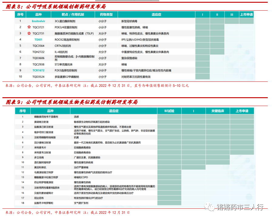Click the 流感 indication cell
The width and height of the screenshot is (272, 219).
76,117
